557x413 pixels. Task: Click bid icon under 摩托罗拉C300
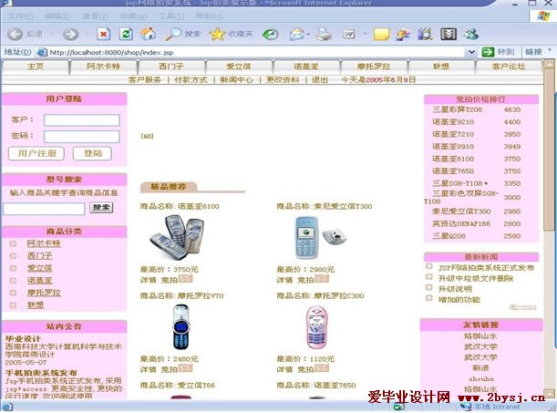[322, 368]
